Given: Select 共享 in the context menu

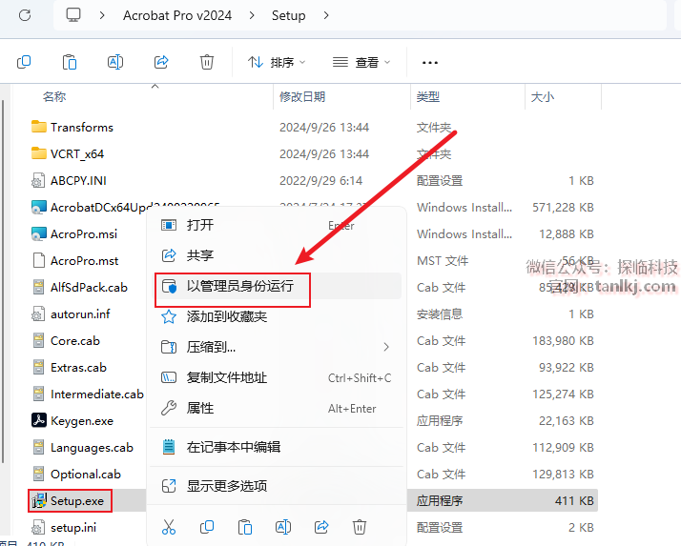Looking at the screenshot, I should coord(277,255).
